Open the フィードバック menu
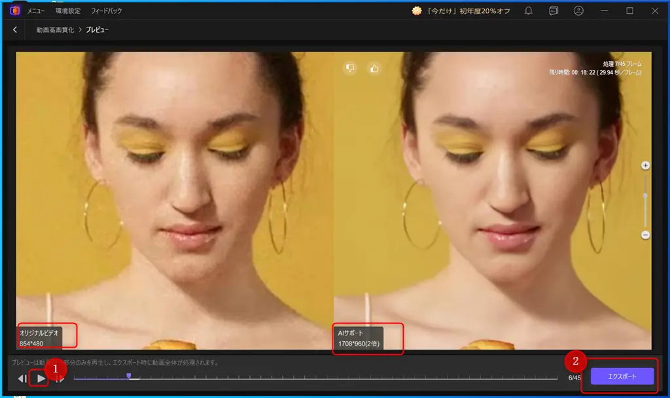Viewport: 670px width, 398px height. pos(108,10)
